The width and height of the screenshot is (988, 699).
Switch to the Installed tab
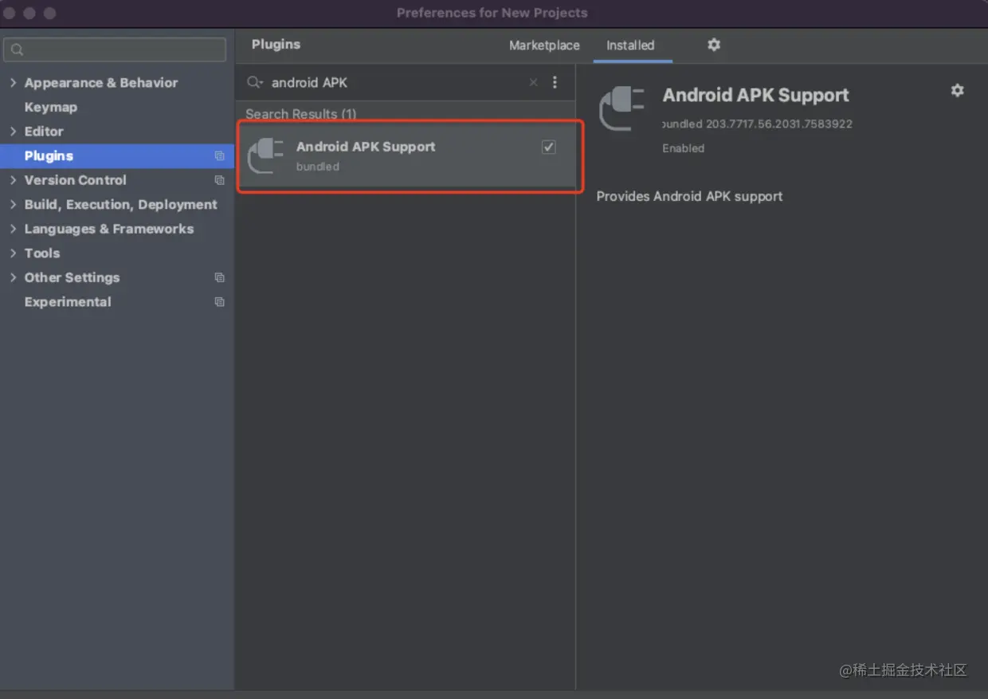pyautogui.click(x=630, y=45)
